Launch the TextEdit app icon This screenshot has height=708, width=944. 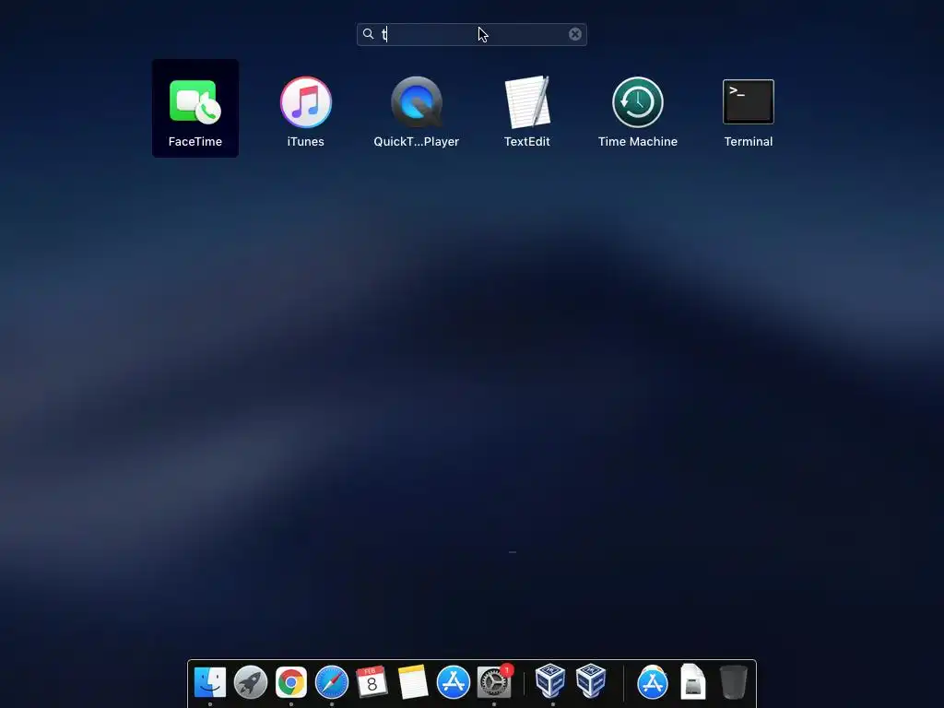tap(527, 101)
